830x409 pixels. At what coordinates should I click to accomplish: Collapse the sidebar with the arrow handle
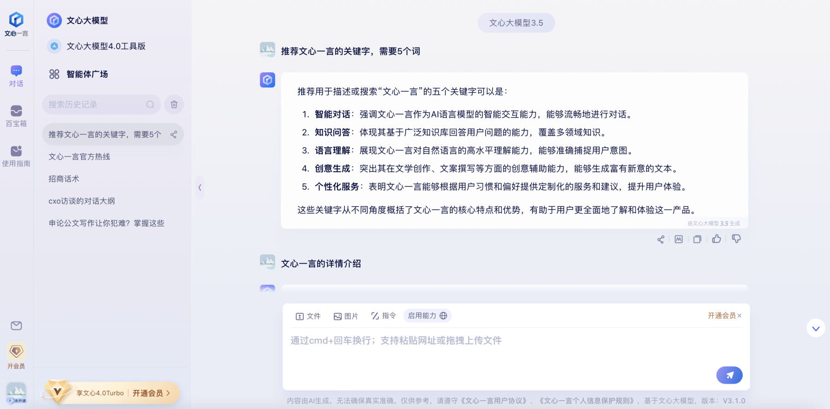[x=200, y=187]
